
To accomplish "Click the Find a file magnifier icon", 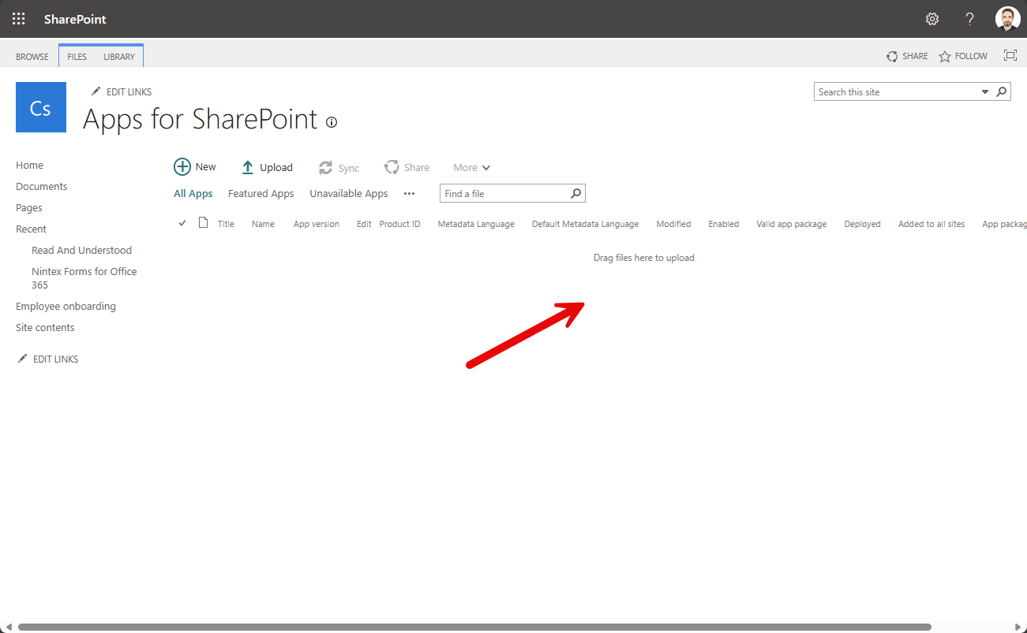I will point(576,193).
